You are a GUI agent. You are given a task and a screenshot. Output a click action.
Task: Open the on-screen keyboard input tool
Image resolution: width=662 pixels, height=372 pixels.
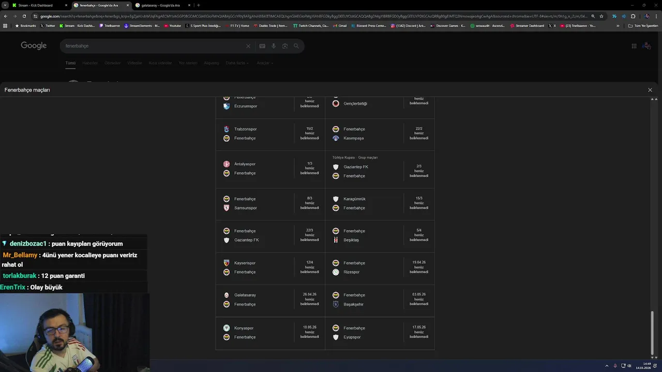(x=262, y=46)
